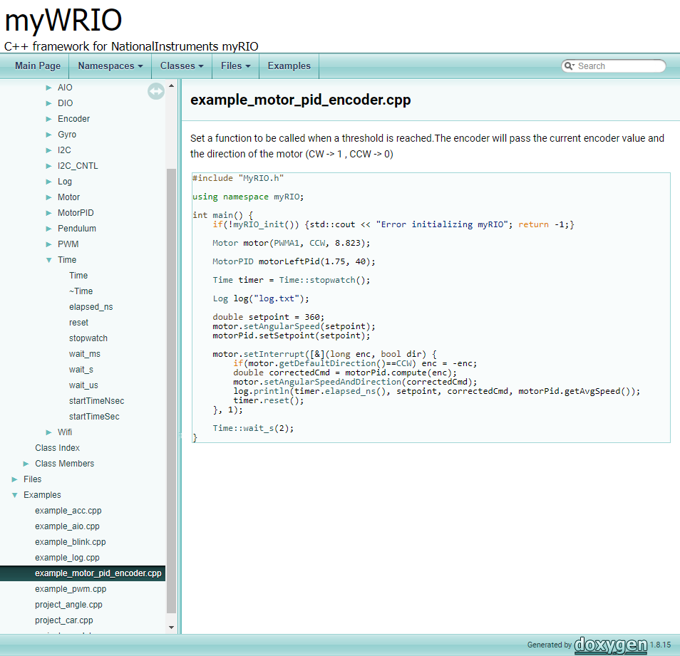The image size is (680, 656).
Task: Select startTimeSec member in tree
Action: (x=94, y=417)
